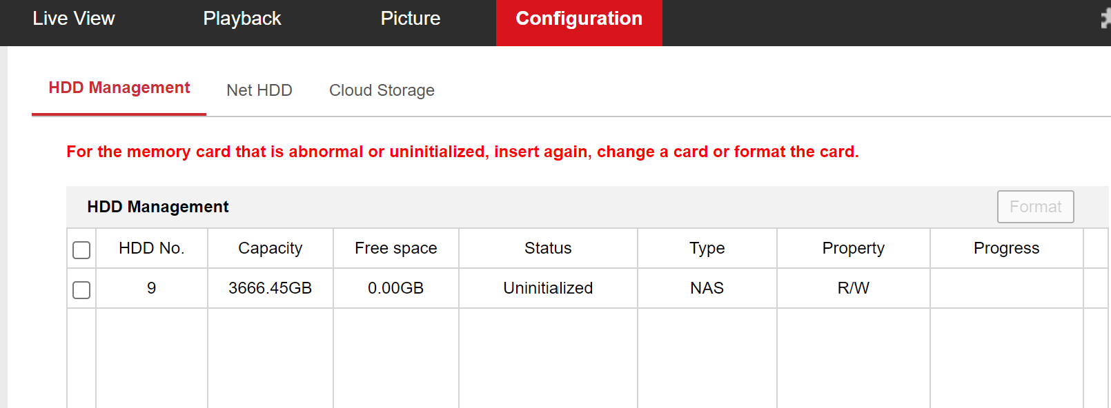Viewport: 1111px width, 408px height.
Task: Click the HDD No. column header
Action: coord(152,248)
